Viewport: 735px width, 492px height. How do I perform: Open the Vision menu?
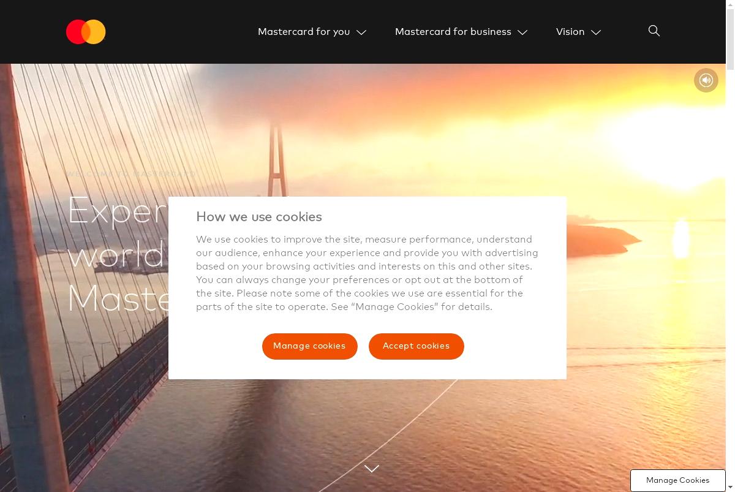[x=570, y=32]
